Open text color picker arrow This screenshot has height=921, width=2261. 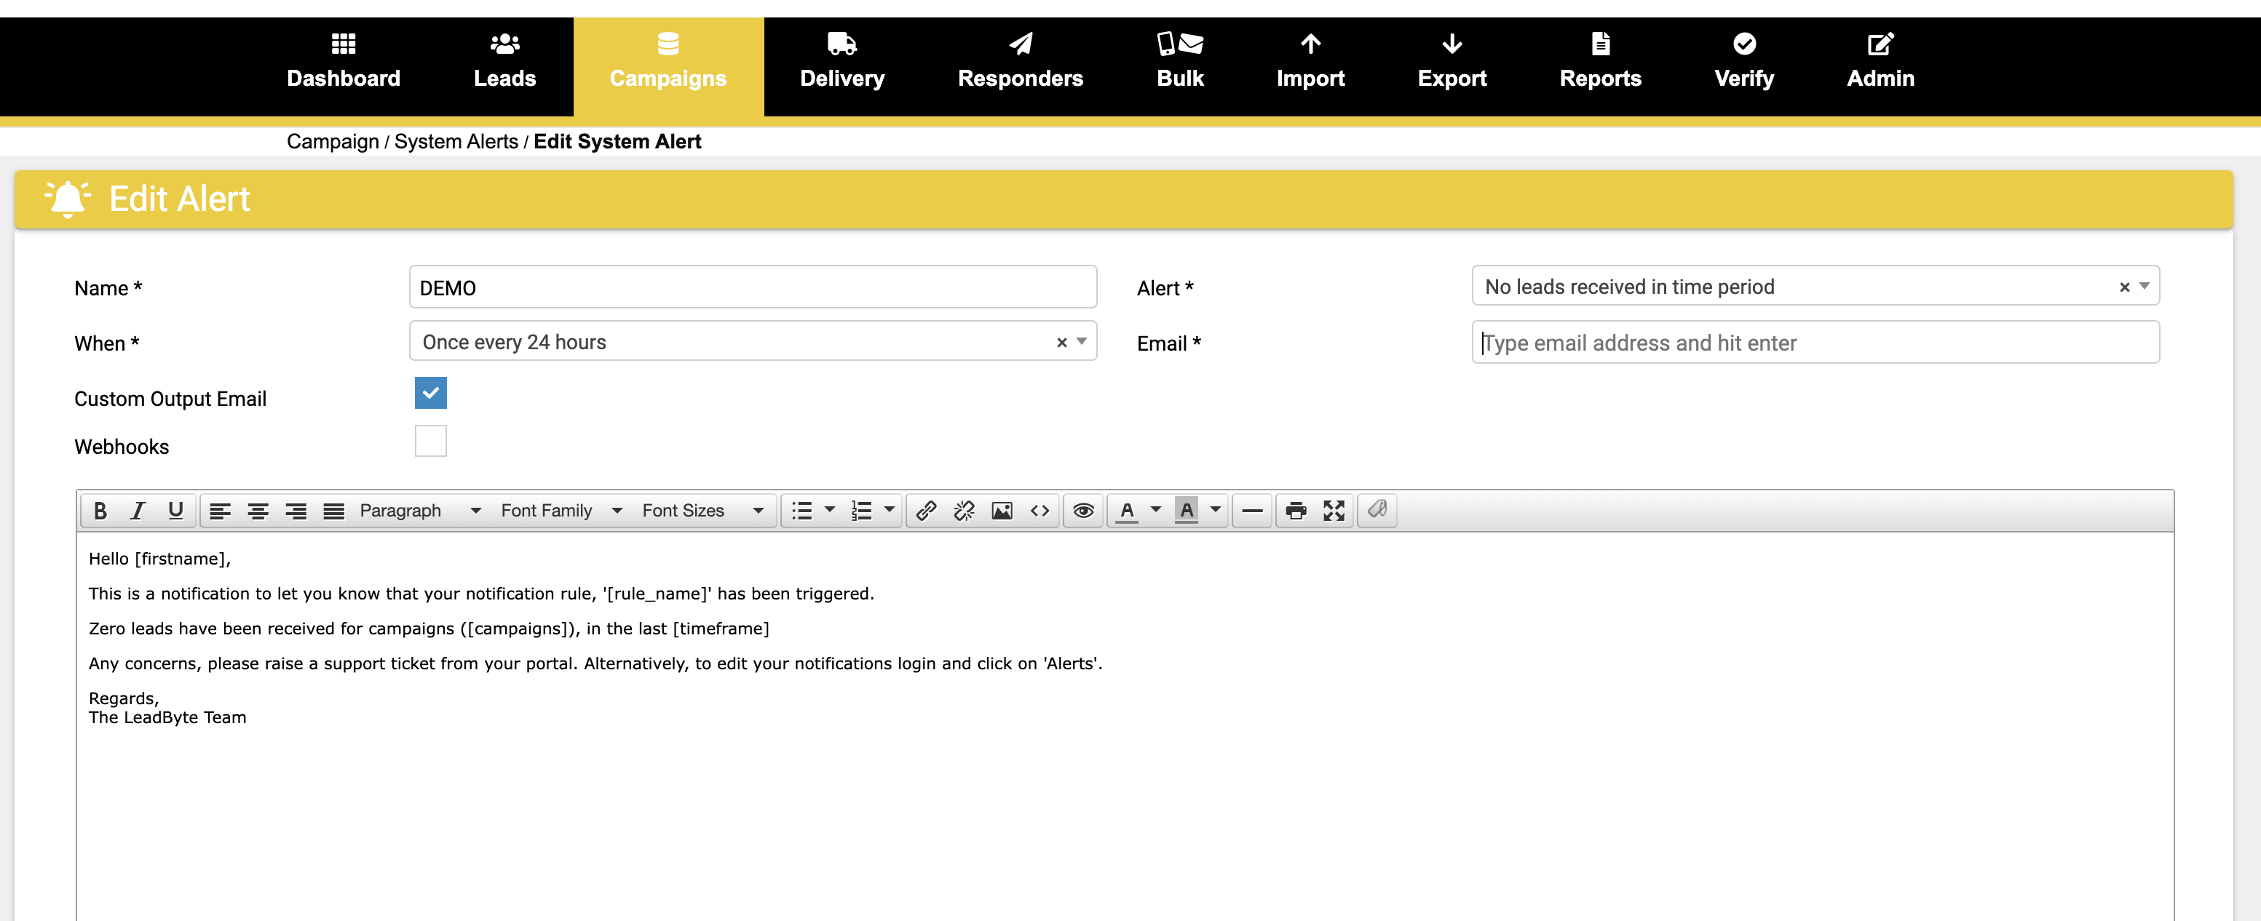pos(1156,510)
